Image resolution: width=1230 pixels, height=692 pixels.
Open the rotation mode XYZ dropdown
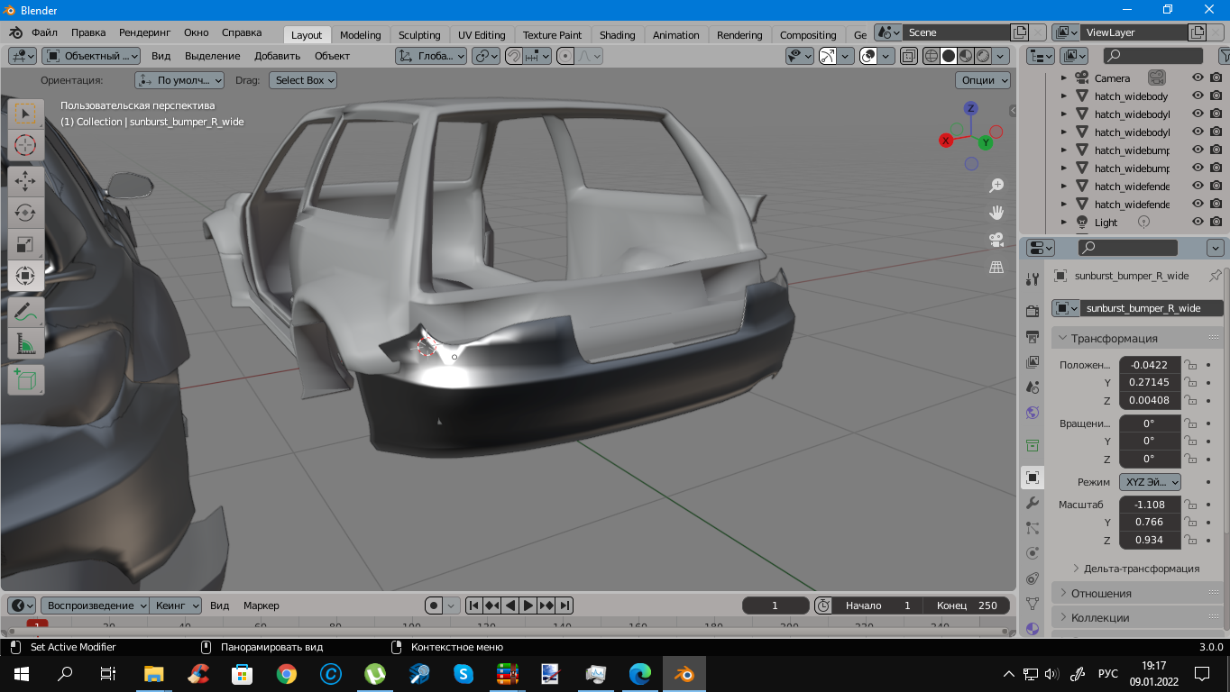point(1150,482)
